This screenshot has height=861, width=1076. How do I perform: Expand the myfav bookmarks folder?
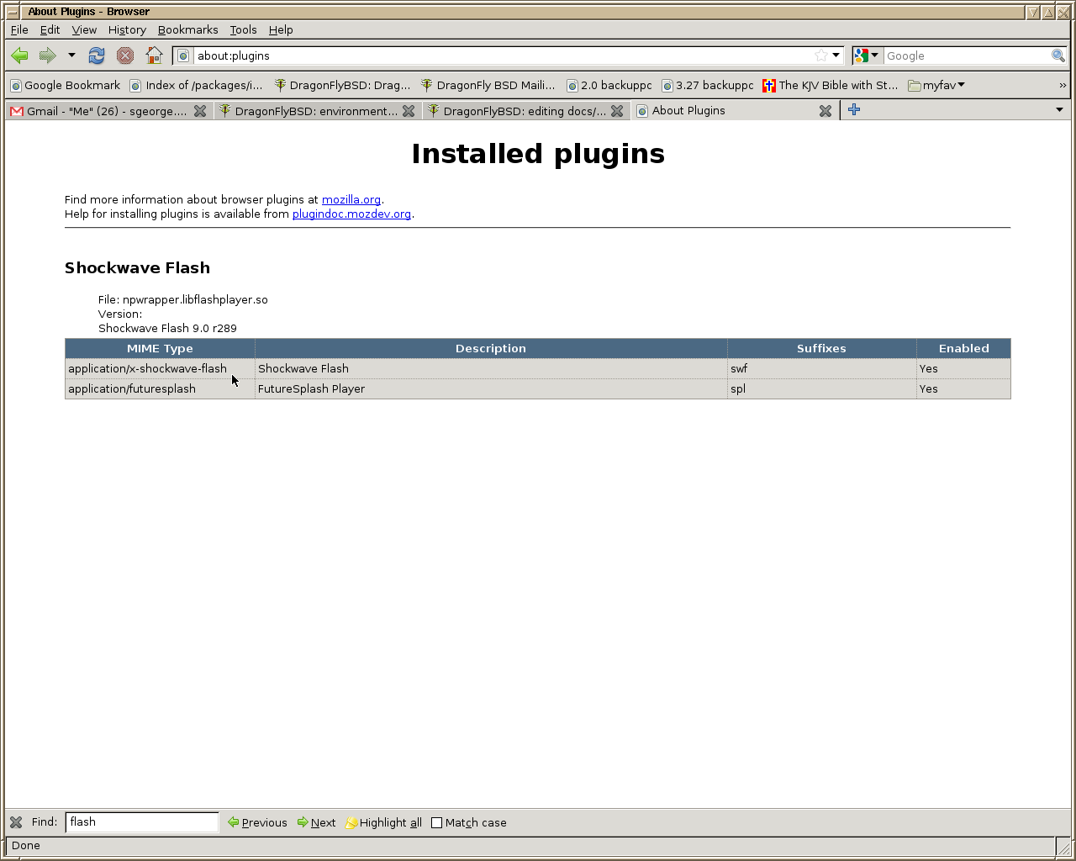click(936, 85)
